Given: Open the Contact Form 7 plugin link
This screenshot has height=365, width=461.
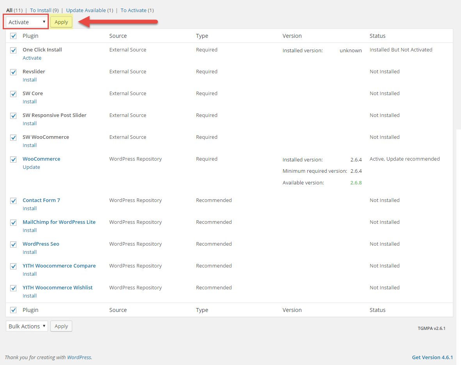Looking at the screenshot, I should tap(41, 200).
